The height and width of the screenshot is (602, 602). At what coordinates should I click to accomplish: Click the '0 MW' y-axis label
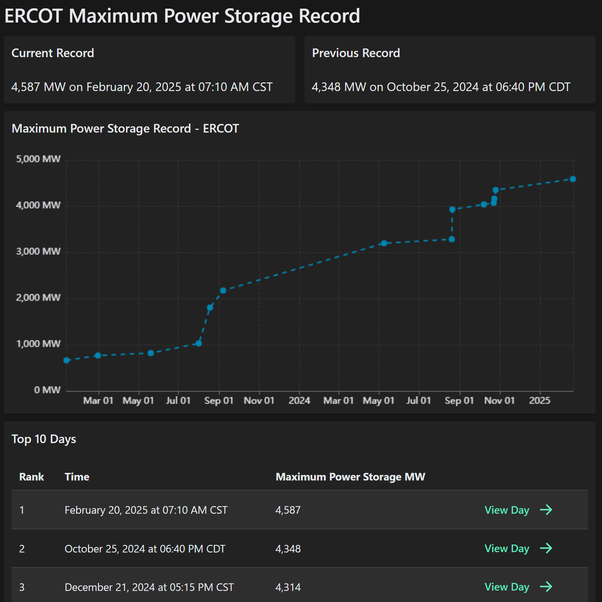click(47, 390)
